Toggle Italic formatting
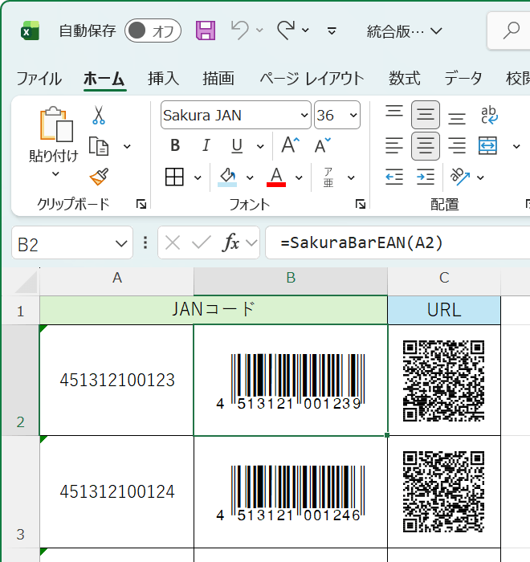530x562 pixels. (x=206, y=145)
